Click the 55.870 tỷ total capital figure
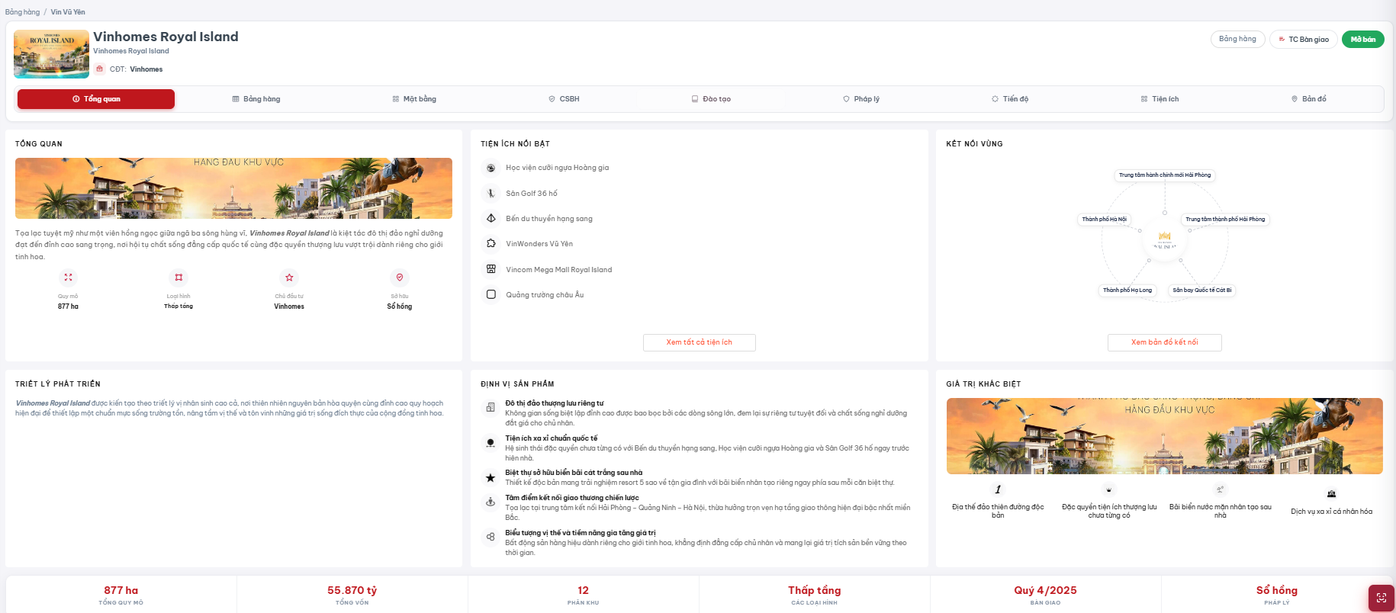This screenshot has height=613, width=1396. pos(352,591)
